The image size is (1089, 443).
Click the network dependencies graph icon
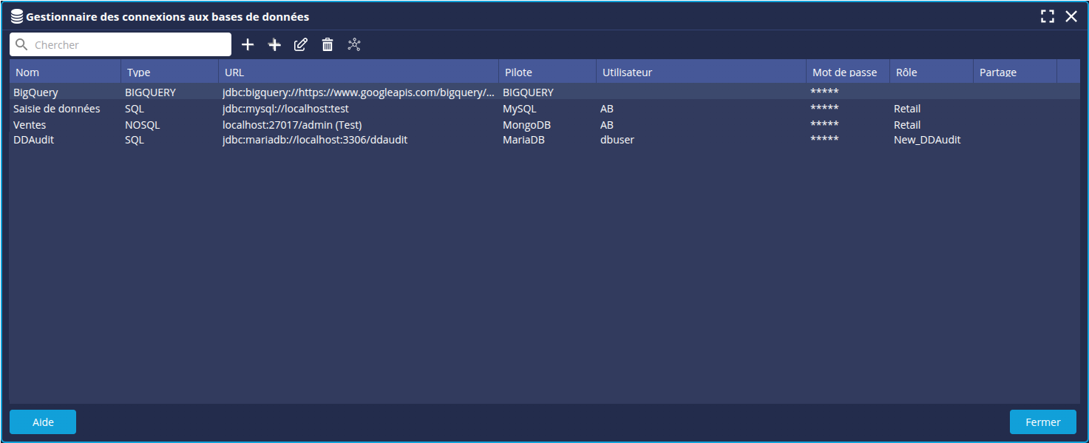(354, 45)
